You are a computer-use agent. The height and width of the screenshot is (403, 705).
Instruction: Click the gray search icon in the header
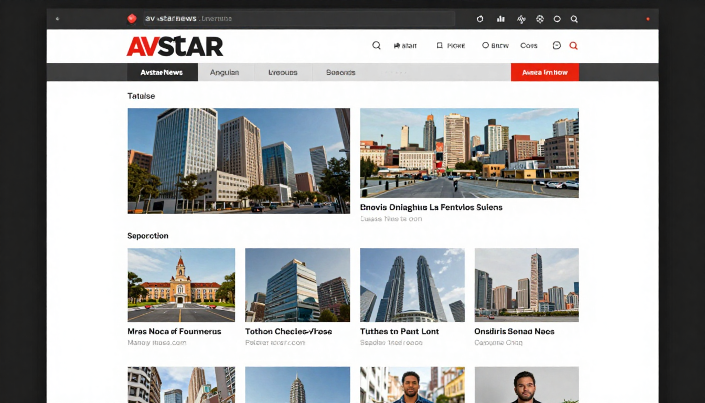[x=377, y=46]
